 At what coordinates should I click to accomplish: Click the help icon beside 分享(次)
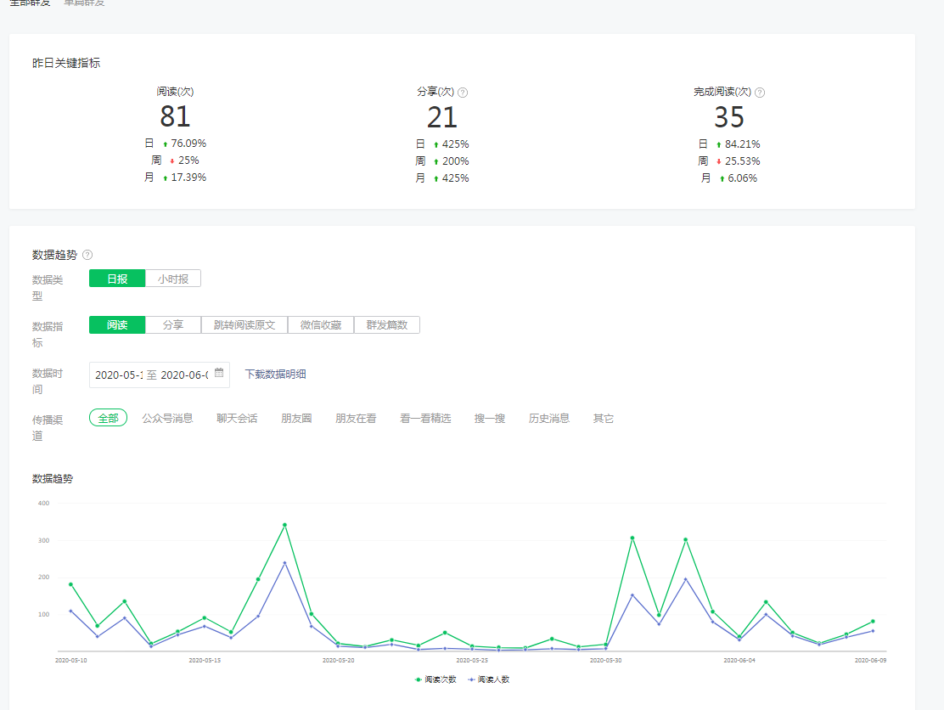(463, 93)
